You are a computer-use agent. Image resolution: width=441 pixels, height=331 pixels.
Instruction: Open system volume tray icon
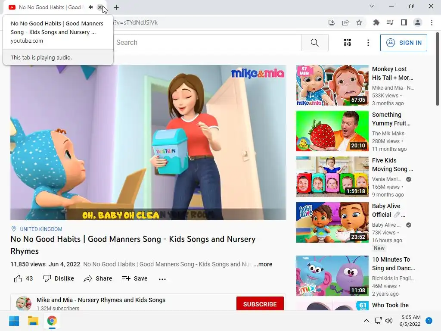[x=389, y=321]
